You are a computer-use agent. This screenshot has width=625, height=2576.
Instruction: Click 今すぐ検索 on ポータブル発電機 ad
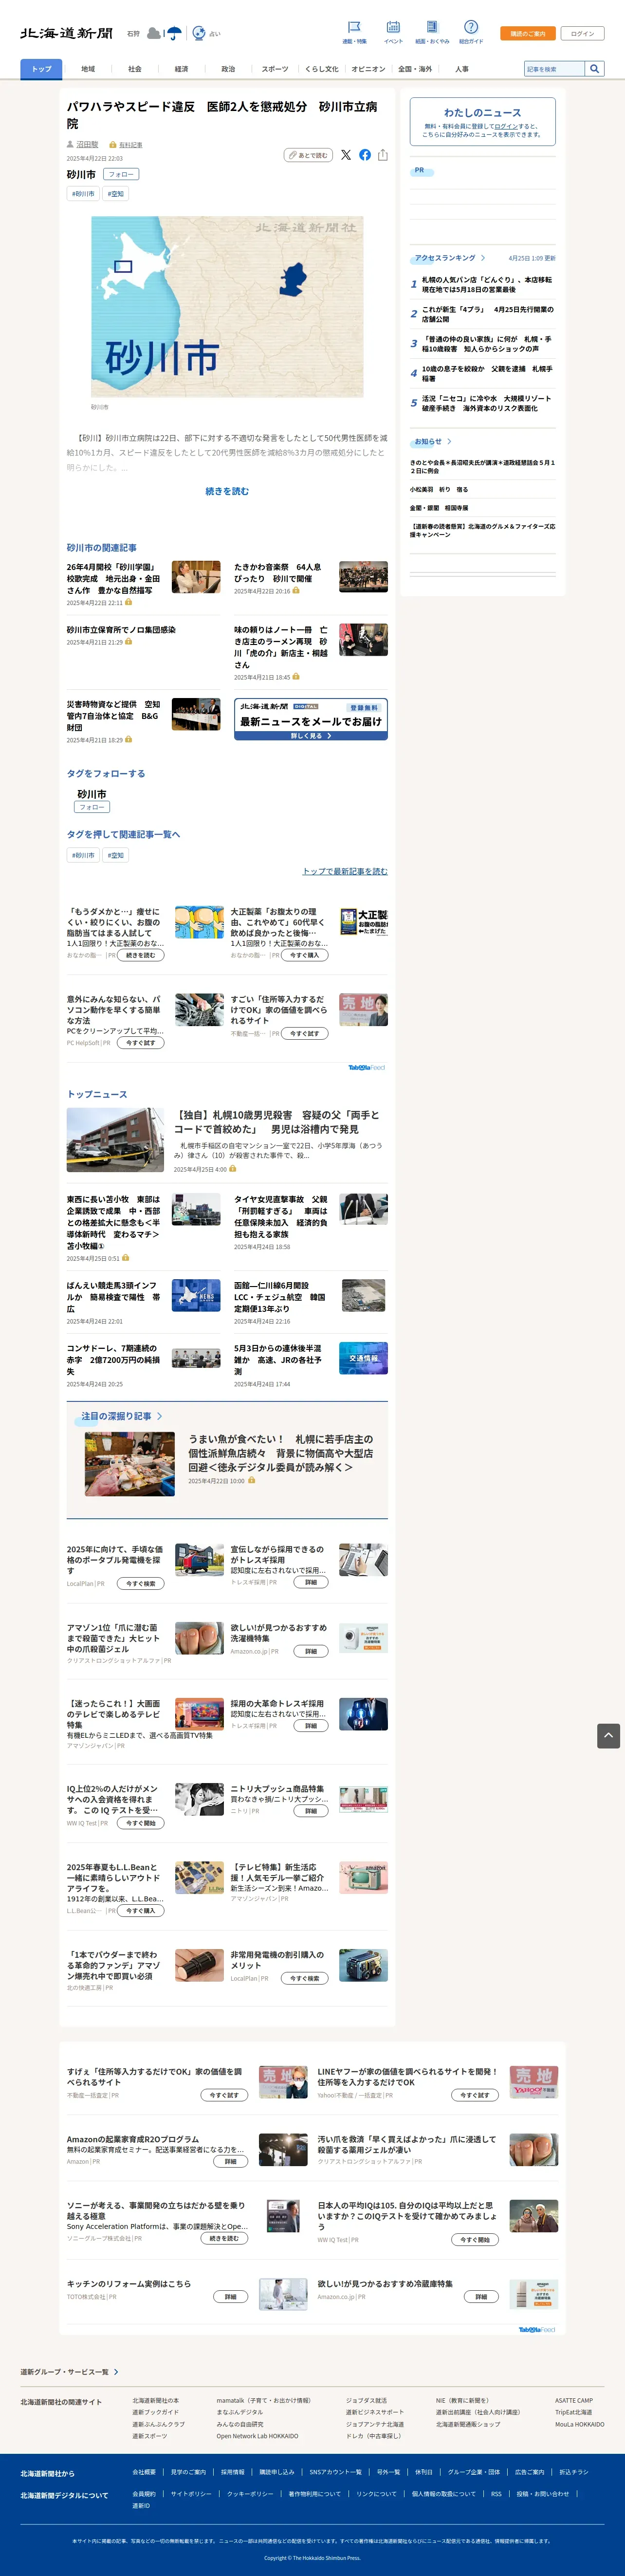click(x=141, y=1583)
